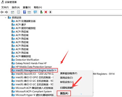Viewport: 122px width, 97px height.
Task: Select ACPI 处理器聚合器 device
Action: click(x=24, y=21)
